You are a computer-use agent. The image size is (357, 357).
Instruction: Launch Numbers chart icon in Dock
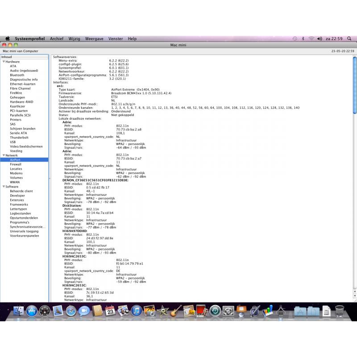267,311
